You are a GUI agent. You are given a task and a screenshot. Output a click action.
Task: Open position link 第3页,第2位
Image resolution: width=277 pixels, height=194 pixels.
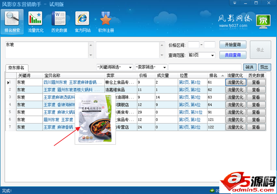(x=190, y=127)
